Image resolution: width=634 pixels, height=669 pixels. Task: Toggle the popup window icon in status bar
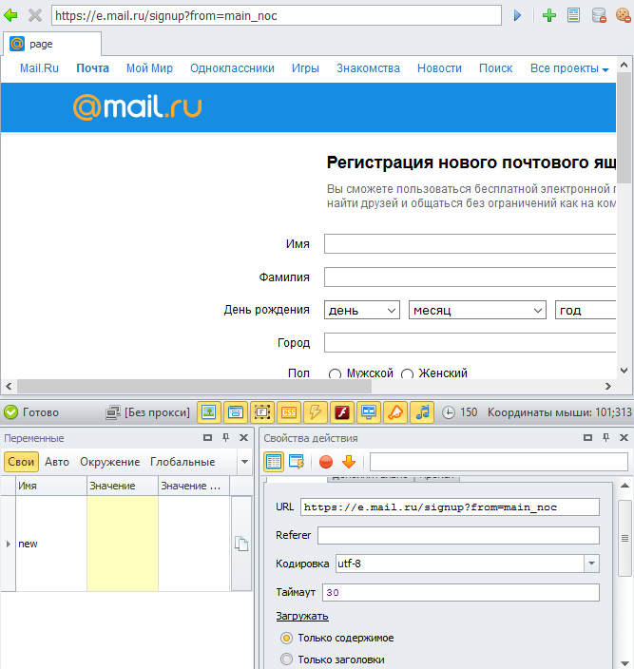tap(236, 412)
